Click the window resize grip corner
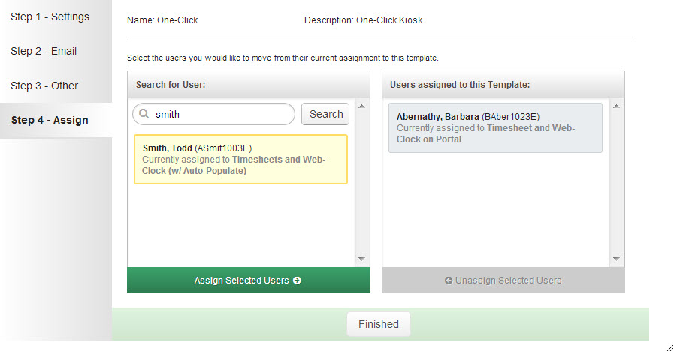Screen dimensions: 674x351 [x=669, y=347]
